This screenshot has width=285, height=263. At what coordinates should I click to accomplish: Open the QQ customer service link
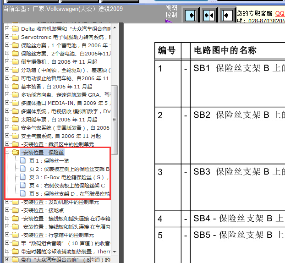coord(280,13)
